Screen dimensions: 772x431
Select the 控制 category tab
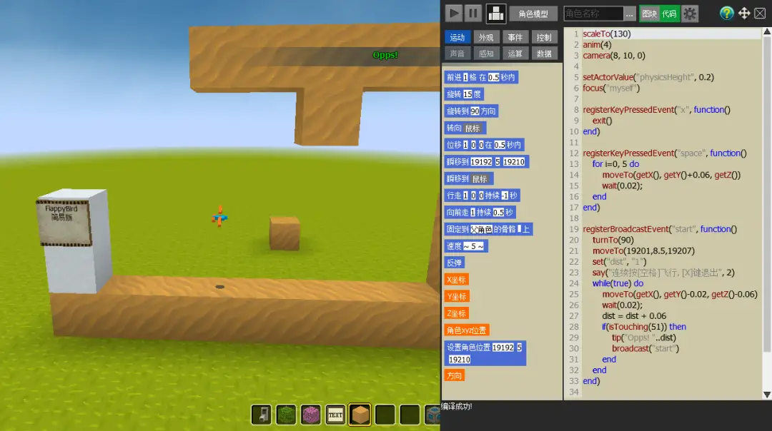544,37
